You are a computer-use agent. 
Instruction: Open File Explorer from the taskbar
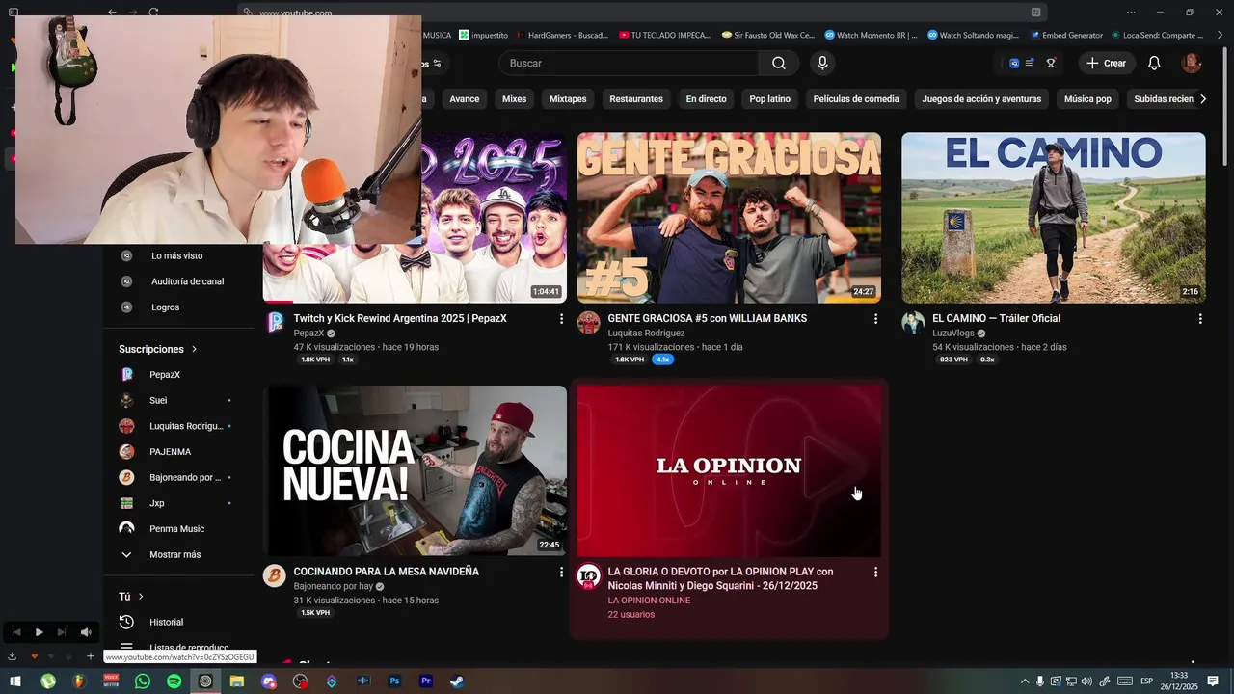click(237, 681)
